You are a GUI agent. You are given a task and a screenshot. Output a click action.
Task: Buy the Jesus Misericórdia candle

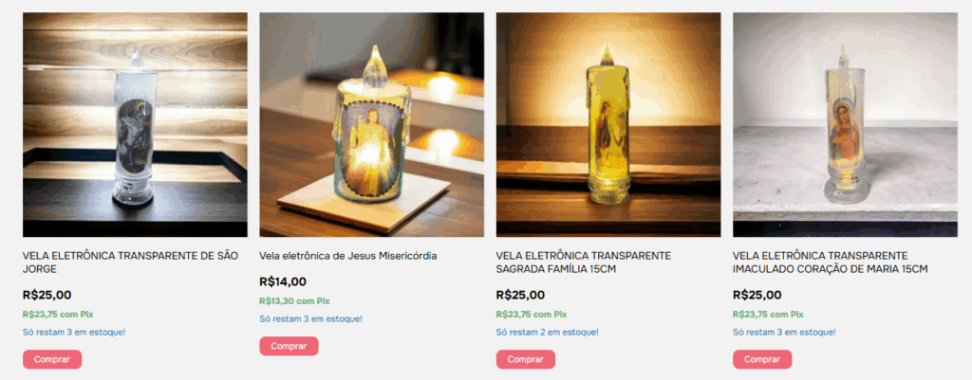[x=289, y=346]
